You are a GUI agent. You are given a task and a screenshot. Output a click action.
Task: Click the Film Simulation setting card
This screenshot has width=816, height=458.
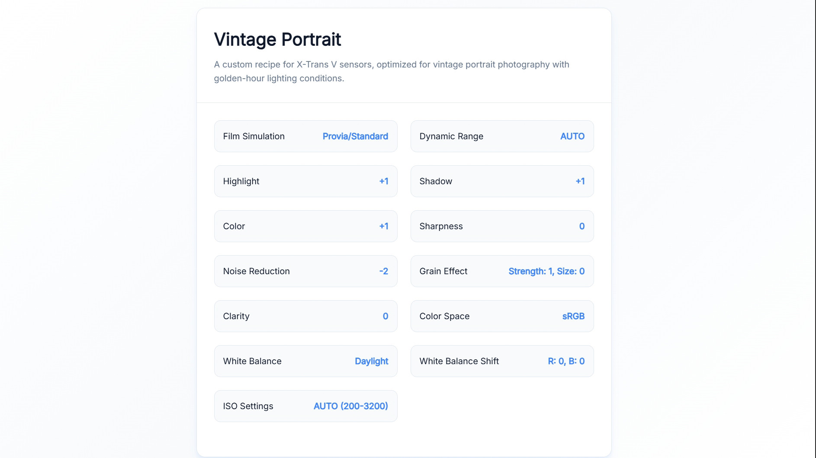coord(305,136)
